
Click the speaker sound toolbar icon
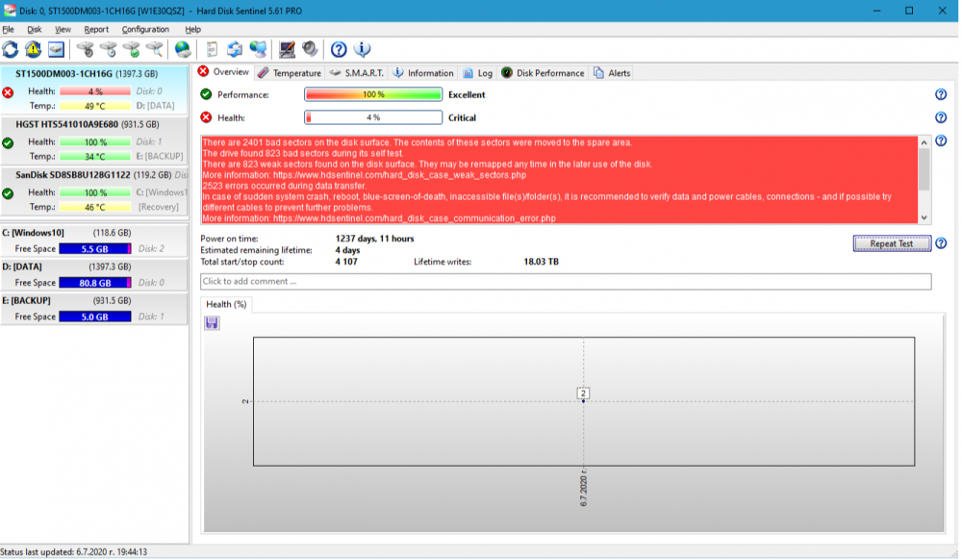(x=310, y=49)
